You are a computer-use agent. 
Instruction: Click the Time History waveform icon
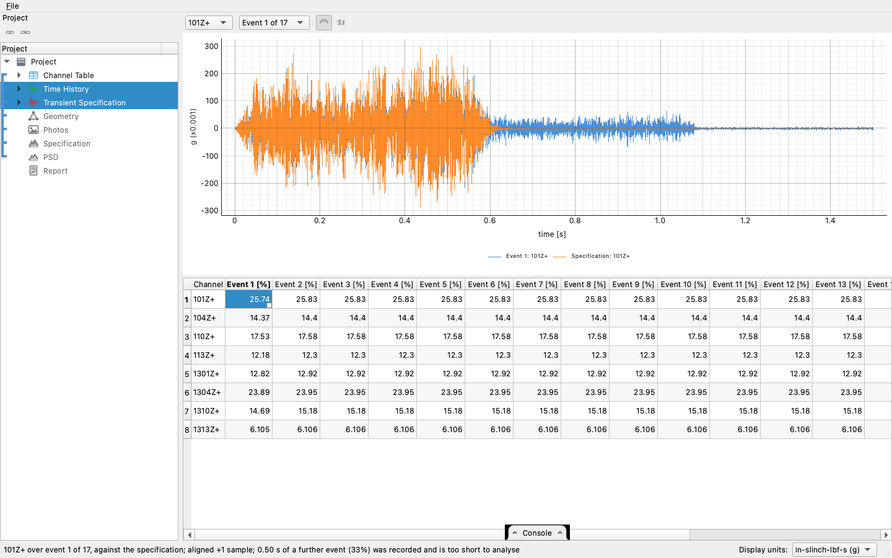[33, 89]
